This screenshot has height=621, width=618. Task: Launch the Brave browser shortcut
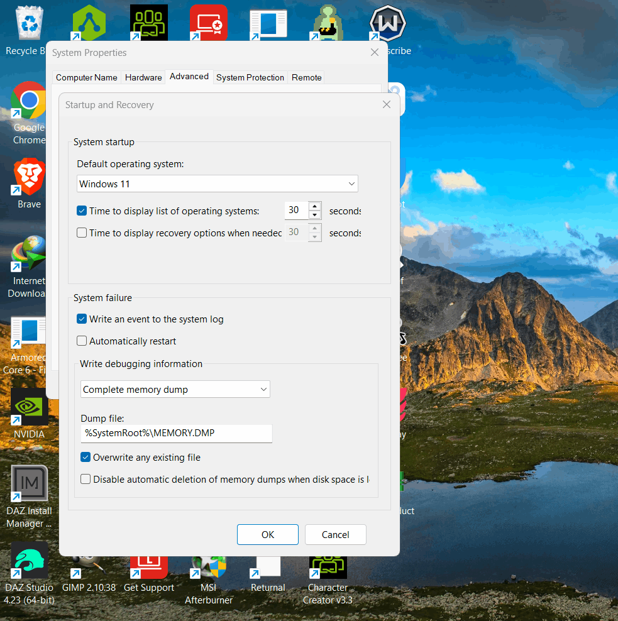tap(28, 177)
